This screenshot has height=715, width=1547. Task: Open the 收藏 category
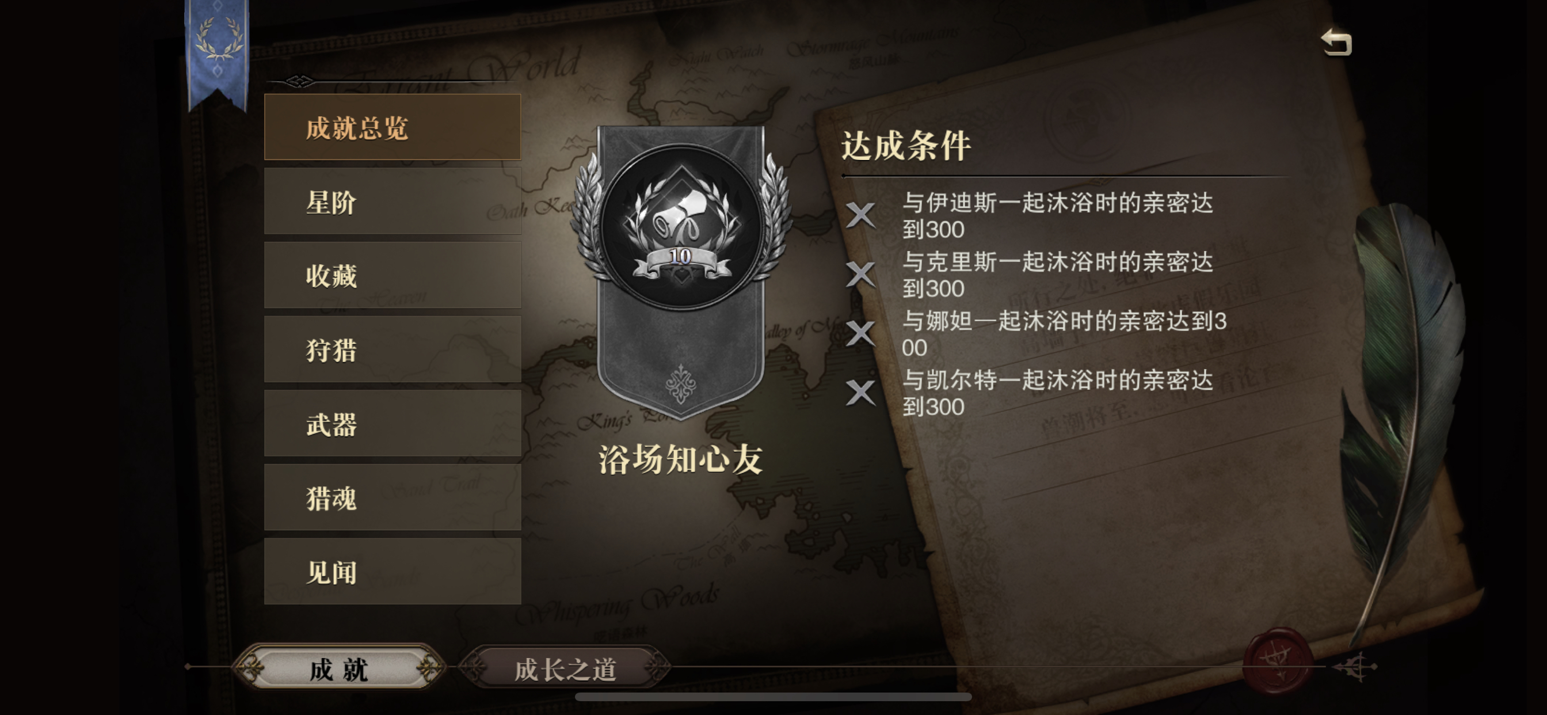[393, 275]
